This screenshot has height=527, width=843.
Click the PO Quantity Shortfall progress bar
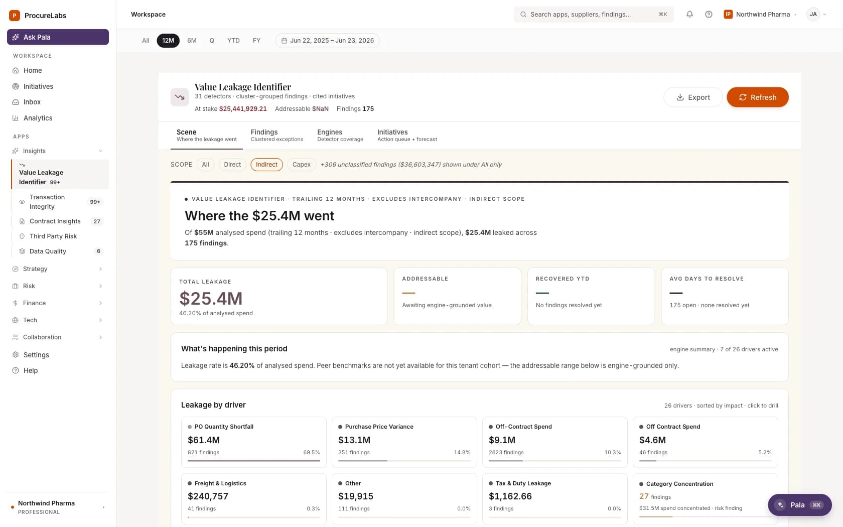click(x=254, y=461)
